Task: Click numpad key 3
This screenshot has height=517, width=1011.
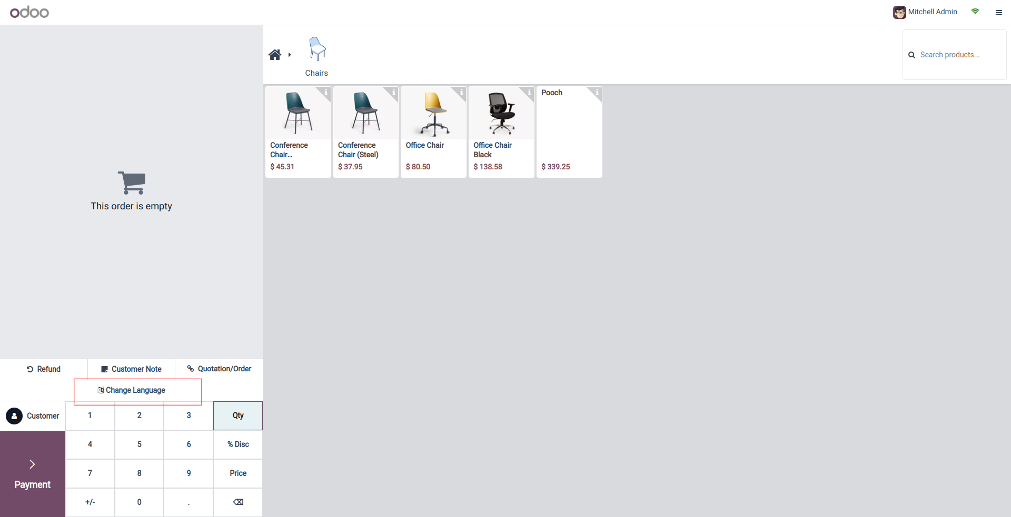Action: coord(189,415)
